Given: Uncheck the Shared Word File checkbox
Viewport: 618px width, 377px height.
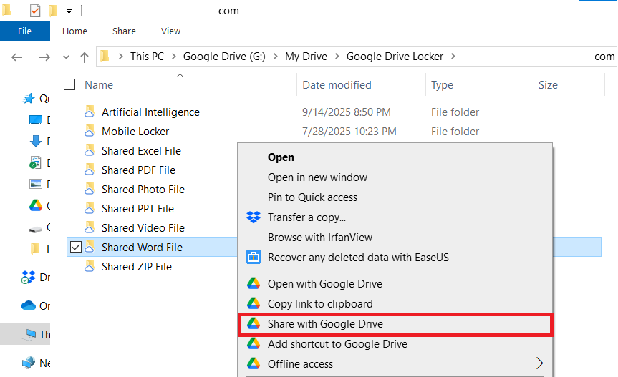Looking at the screenshot, I should 76,248.
